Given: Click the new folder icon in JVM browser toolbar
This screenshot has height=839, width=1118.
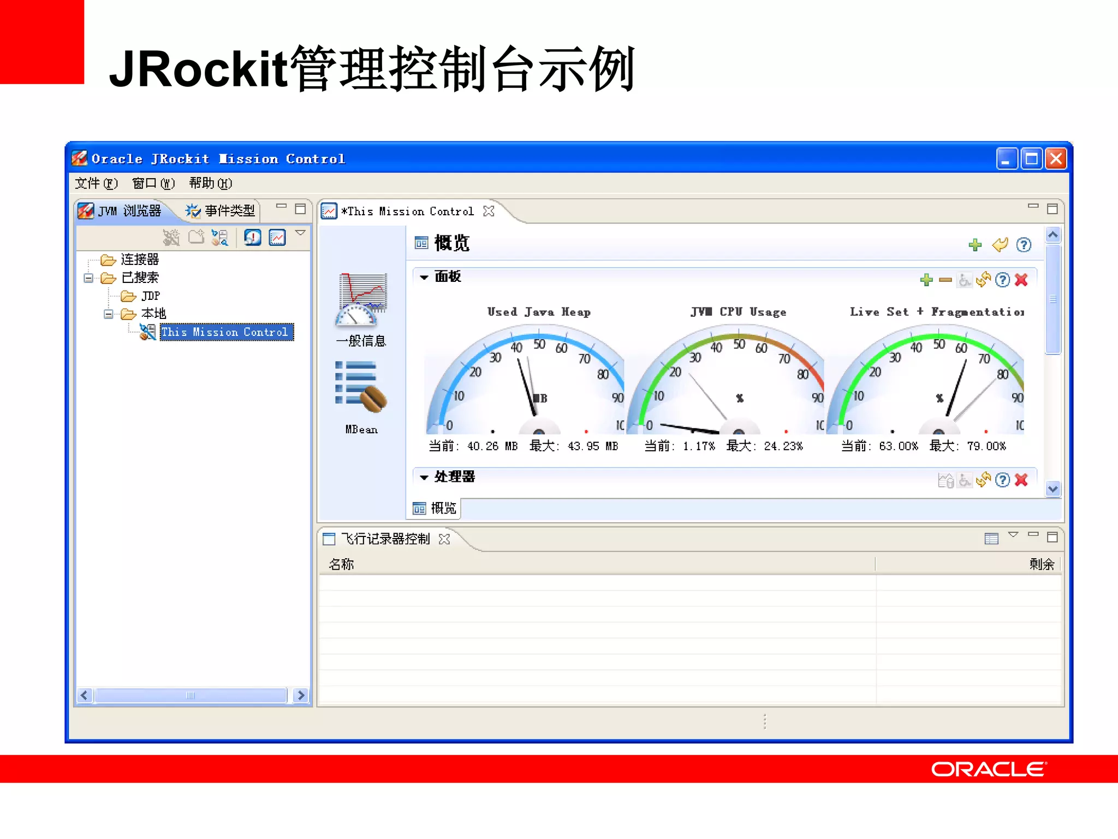Looking at the screenshot, I should click(196, 237).
